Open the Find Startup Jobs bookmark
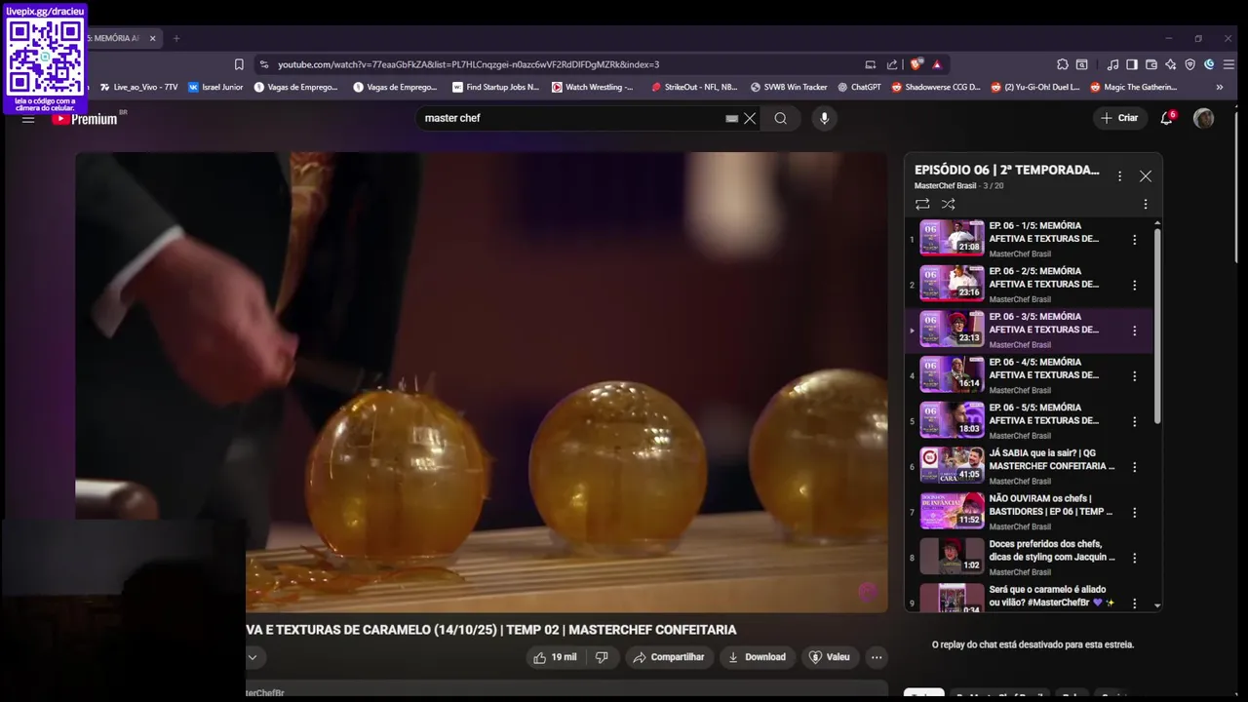Image resolution: width=1248 pixels, height=702 pixels. click(x=495, y=87)
